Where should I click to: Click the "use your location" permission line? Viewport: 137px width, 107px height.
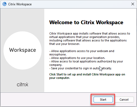pos(77,58)
